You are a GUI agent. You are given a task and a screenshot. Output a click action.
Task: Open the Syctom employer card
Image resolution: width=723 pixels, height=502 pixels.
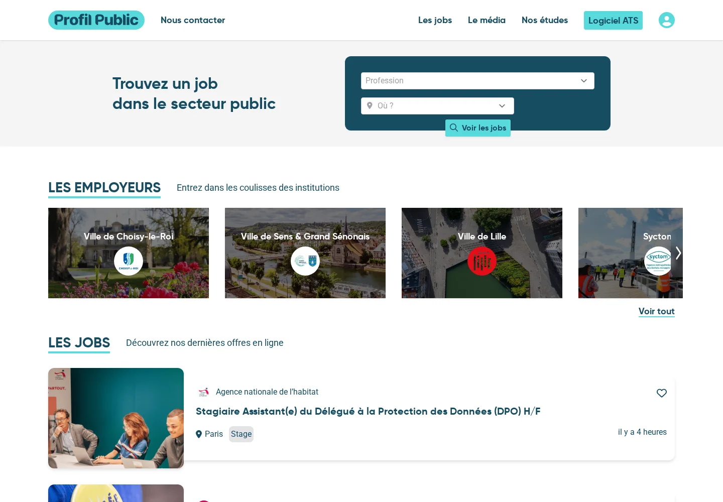[x=631, y=253]
